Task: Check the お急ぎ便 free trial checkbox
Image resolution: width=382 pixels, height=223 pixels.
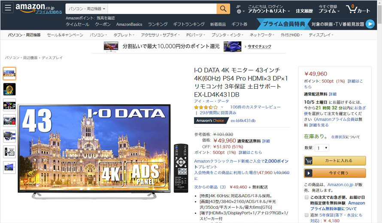Action: [x=307, y=197]
